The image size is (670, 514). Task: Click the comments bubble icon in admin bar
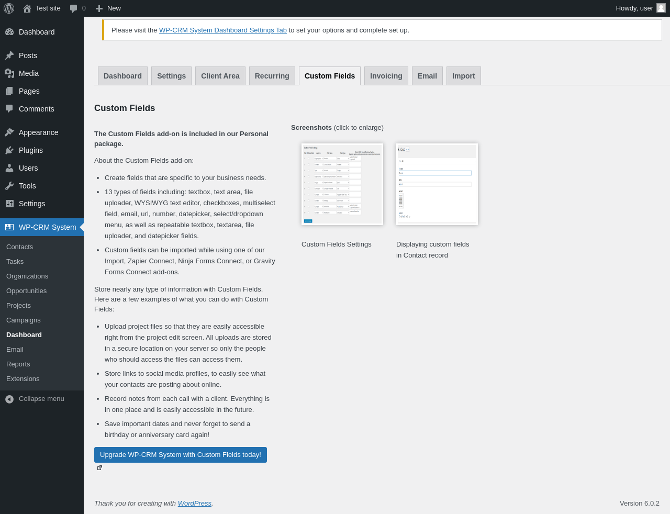coord(74,8)
